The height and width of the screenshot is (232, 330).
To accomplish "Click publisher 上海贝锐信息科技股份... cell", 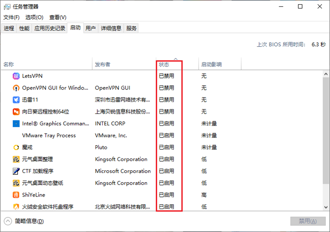I will coord(122,112).
